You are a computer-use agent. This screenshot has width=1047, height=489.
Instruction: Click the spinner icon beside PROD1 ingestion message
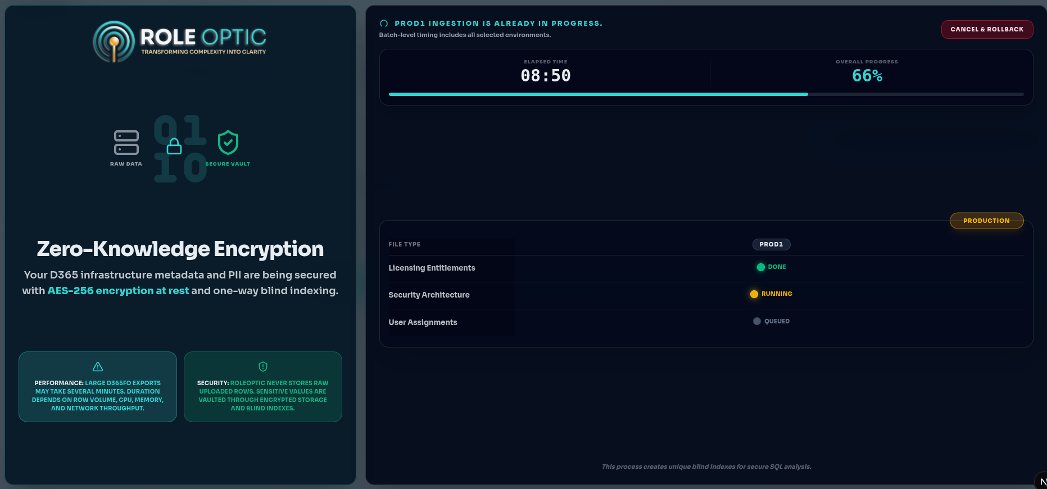point(384,24)
